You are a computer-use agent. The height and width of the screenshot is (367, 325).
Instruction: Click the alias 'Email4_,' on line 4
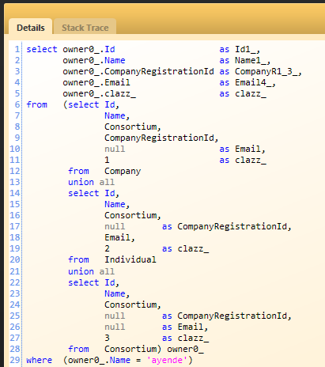(255, 83)
